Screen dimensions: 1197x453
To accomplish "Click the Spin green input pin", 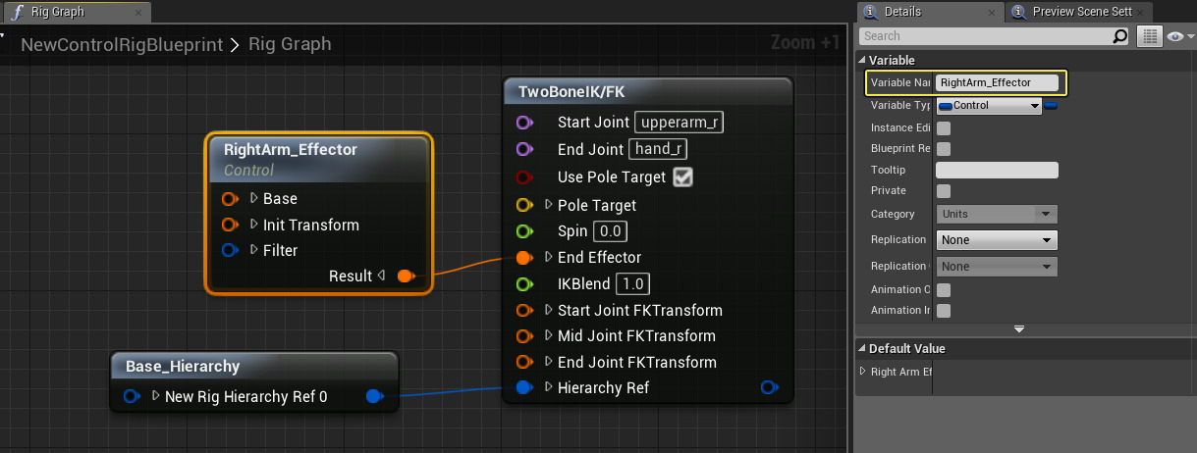I will click(523, 231).
